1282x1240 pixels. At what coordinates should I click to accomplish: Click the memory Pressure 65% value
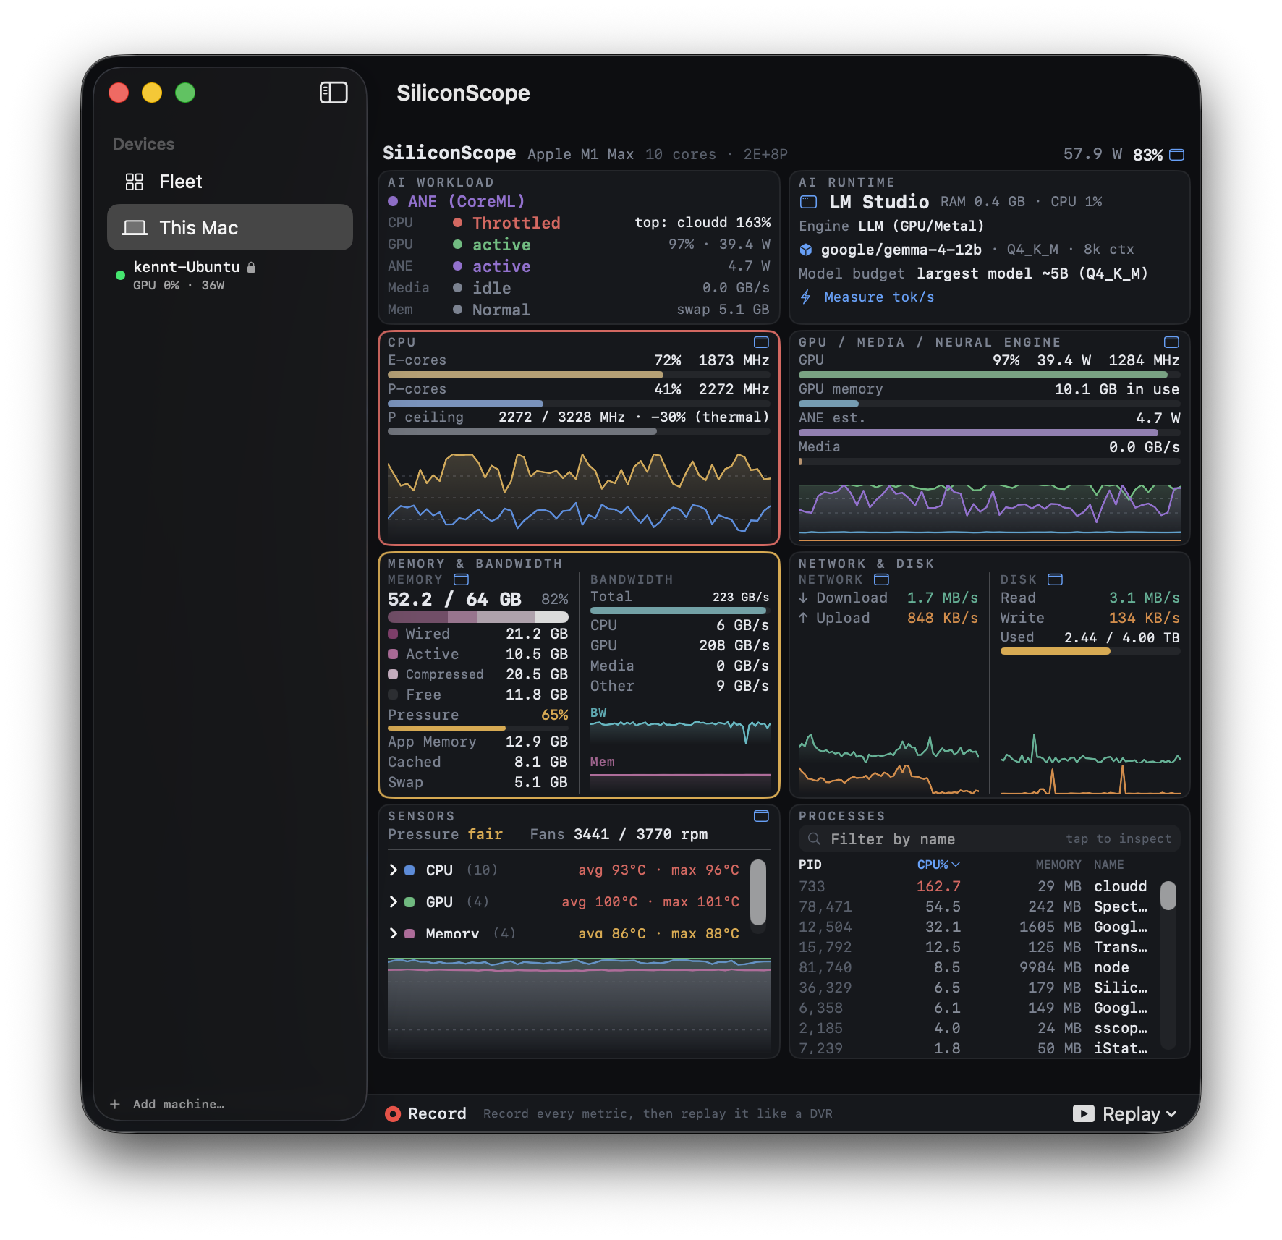pos(555,715)
